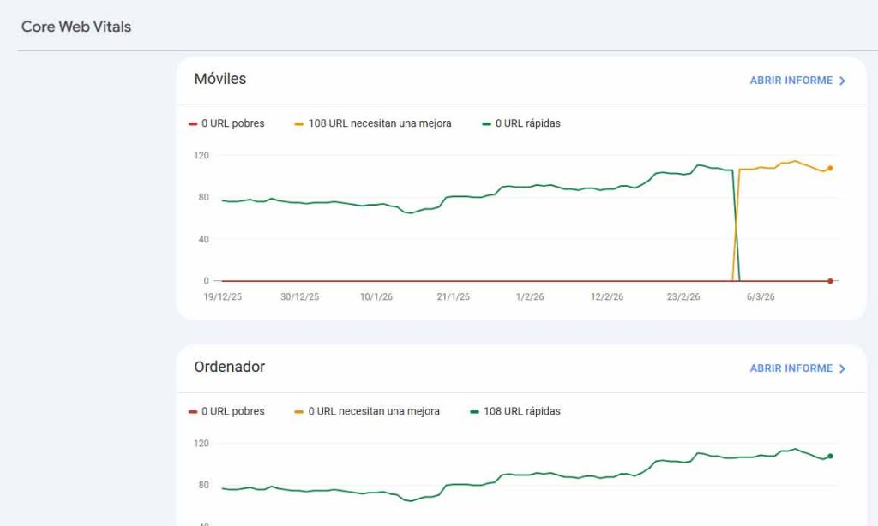Click the Core Web Vitals section header

[x=76, y=27]
